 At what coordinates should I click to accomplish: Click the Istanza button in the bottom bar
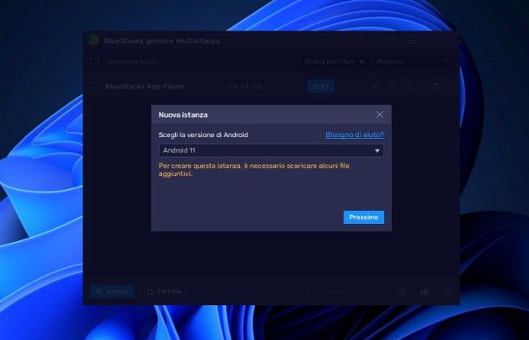[x=112, y=291]
